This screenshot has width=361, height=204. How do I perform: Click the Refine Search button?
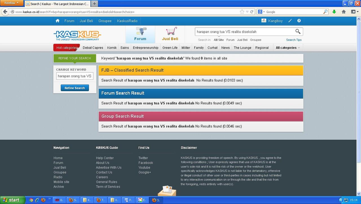click(x=75, y=88)
